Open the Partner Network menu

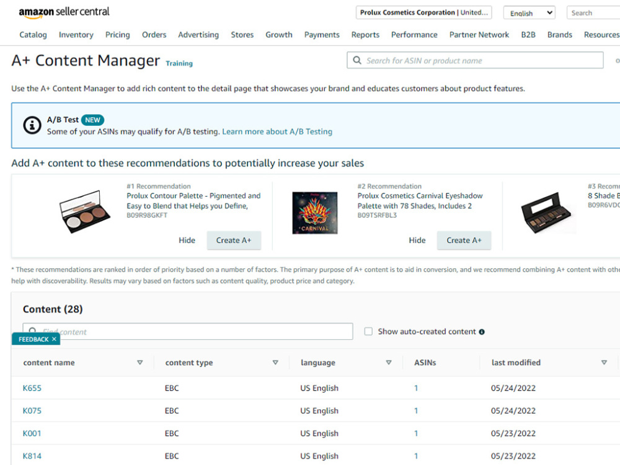[479, 35]
